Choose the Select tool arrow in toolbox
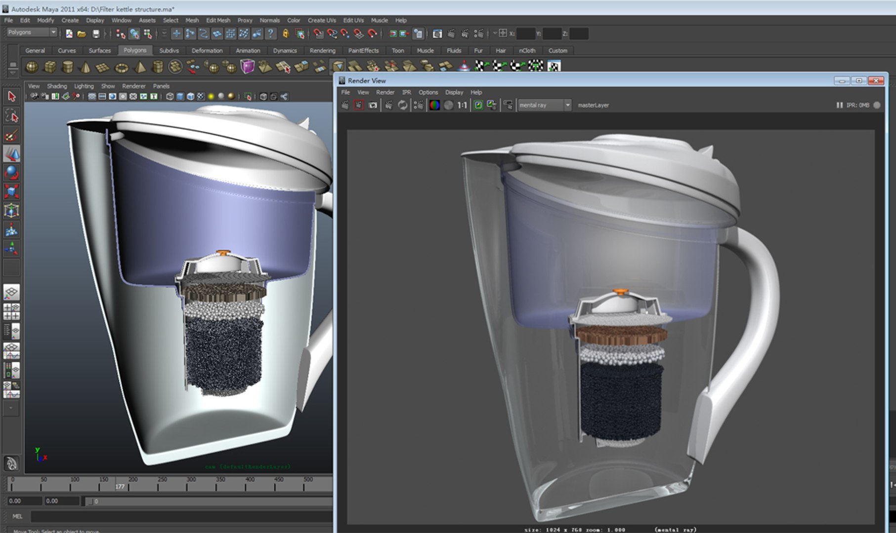Screen dimensions: 896x533 11,97
